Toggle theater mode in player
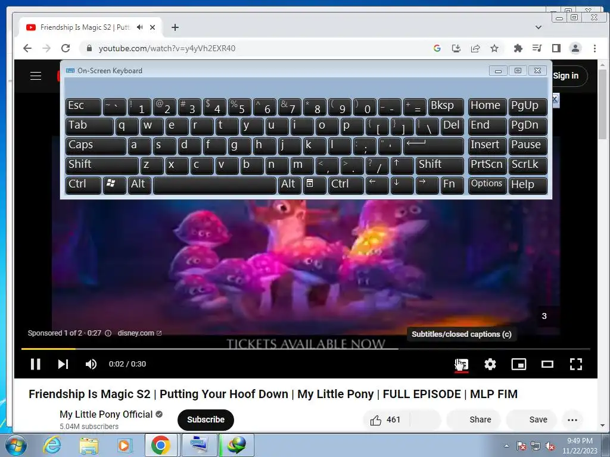Image resolution: width=610 pixels, height=457 pixels. tap(547, 364)
